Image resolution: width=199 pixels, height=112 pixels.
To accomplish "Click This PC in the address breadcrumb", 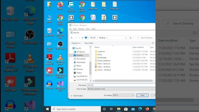I will (93, 38).
